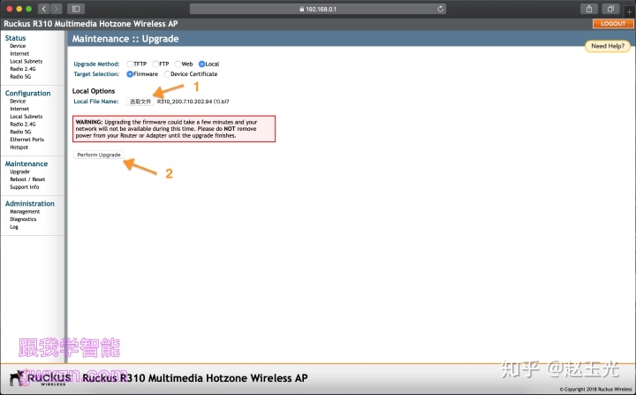Click the LOGOUT button
The height and width of the screenshot is (395, 636).
613,24
